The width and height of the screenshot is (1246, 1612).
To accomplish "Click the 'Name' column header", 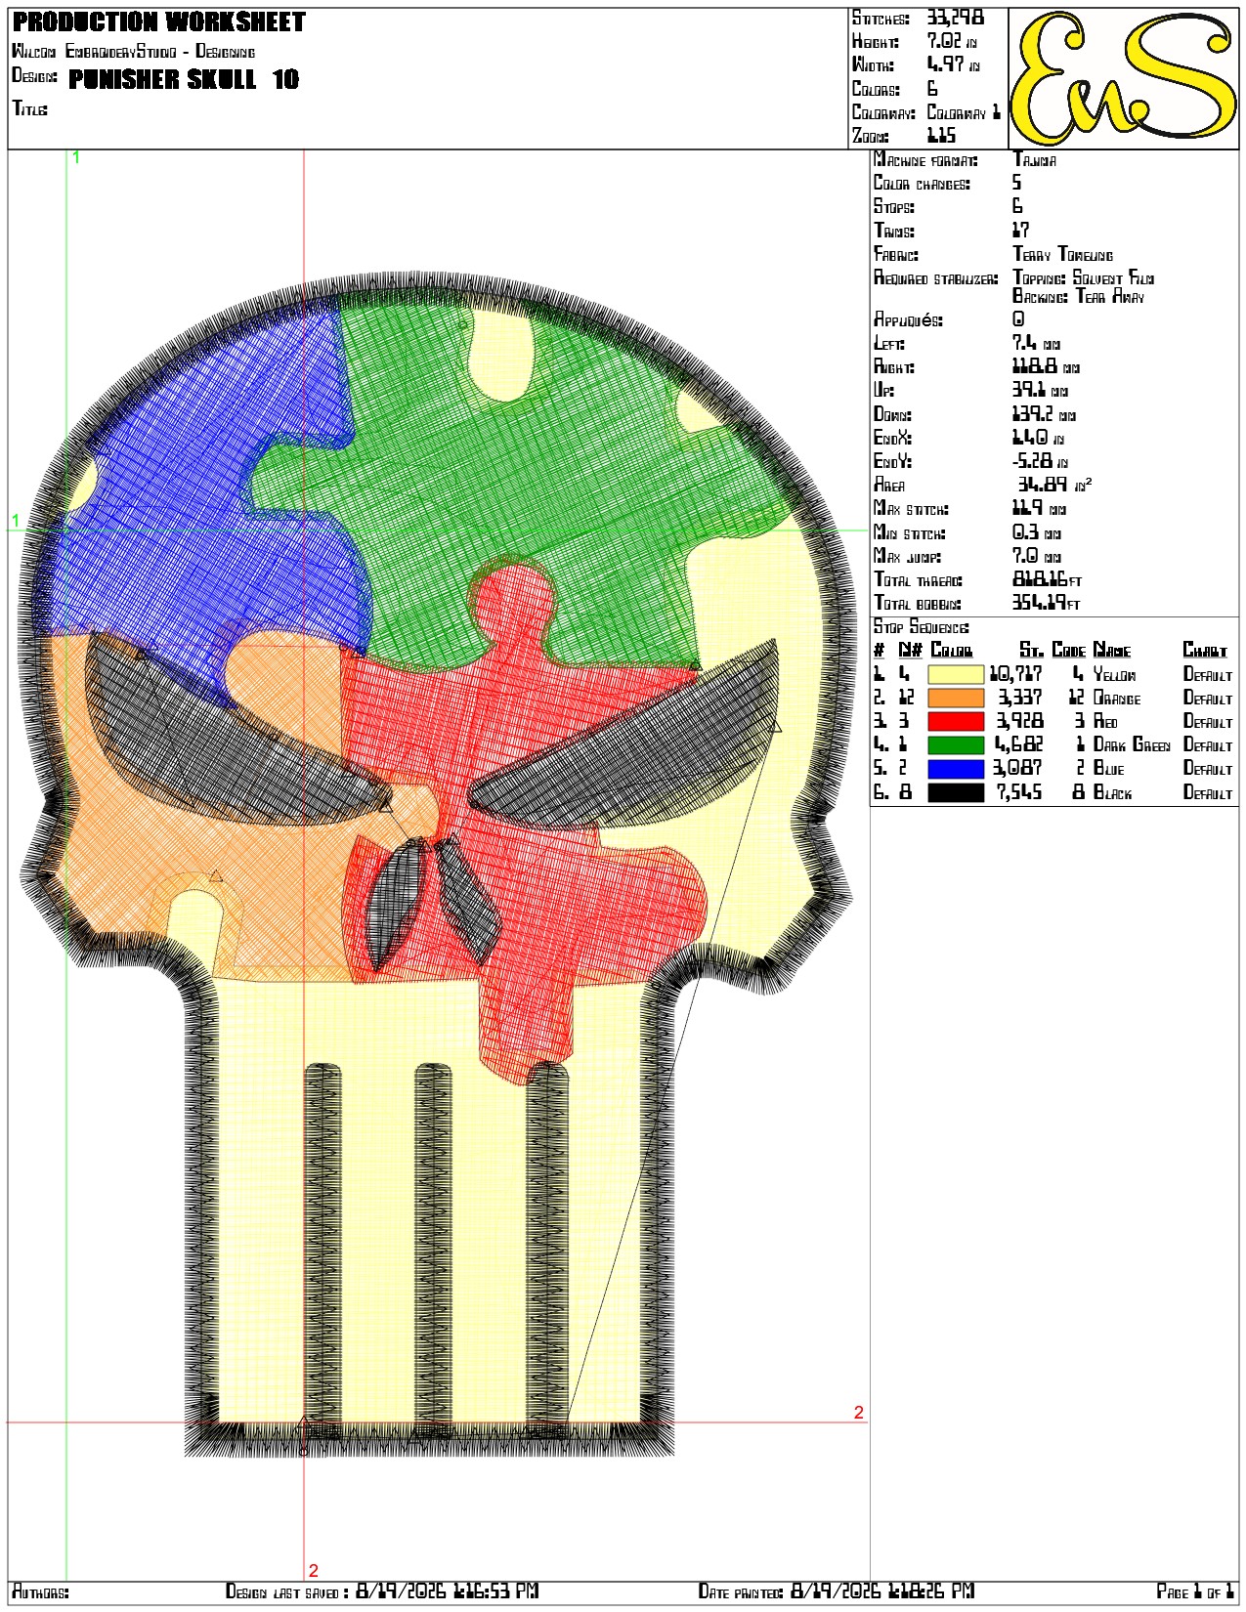I will (x=1112, y=651).
